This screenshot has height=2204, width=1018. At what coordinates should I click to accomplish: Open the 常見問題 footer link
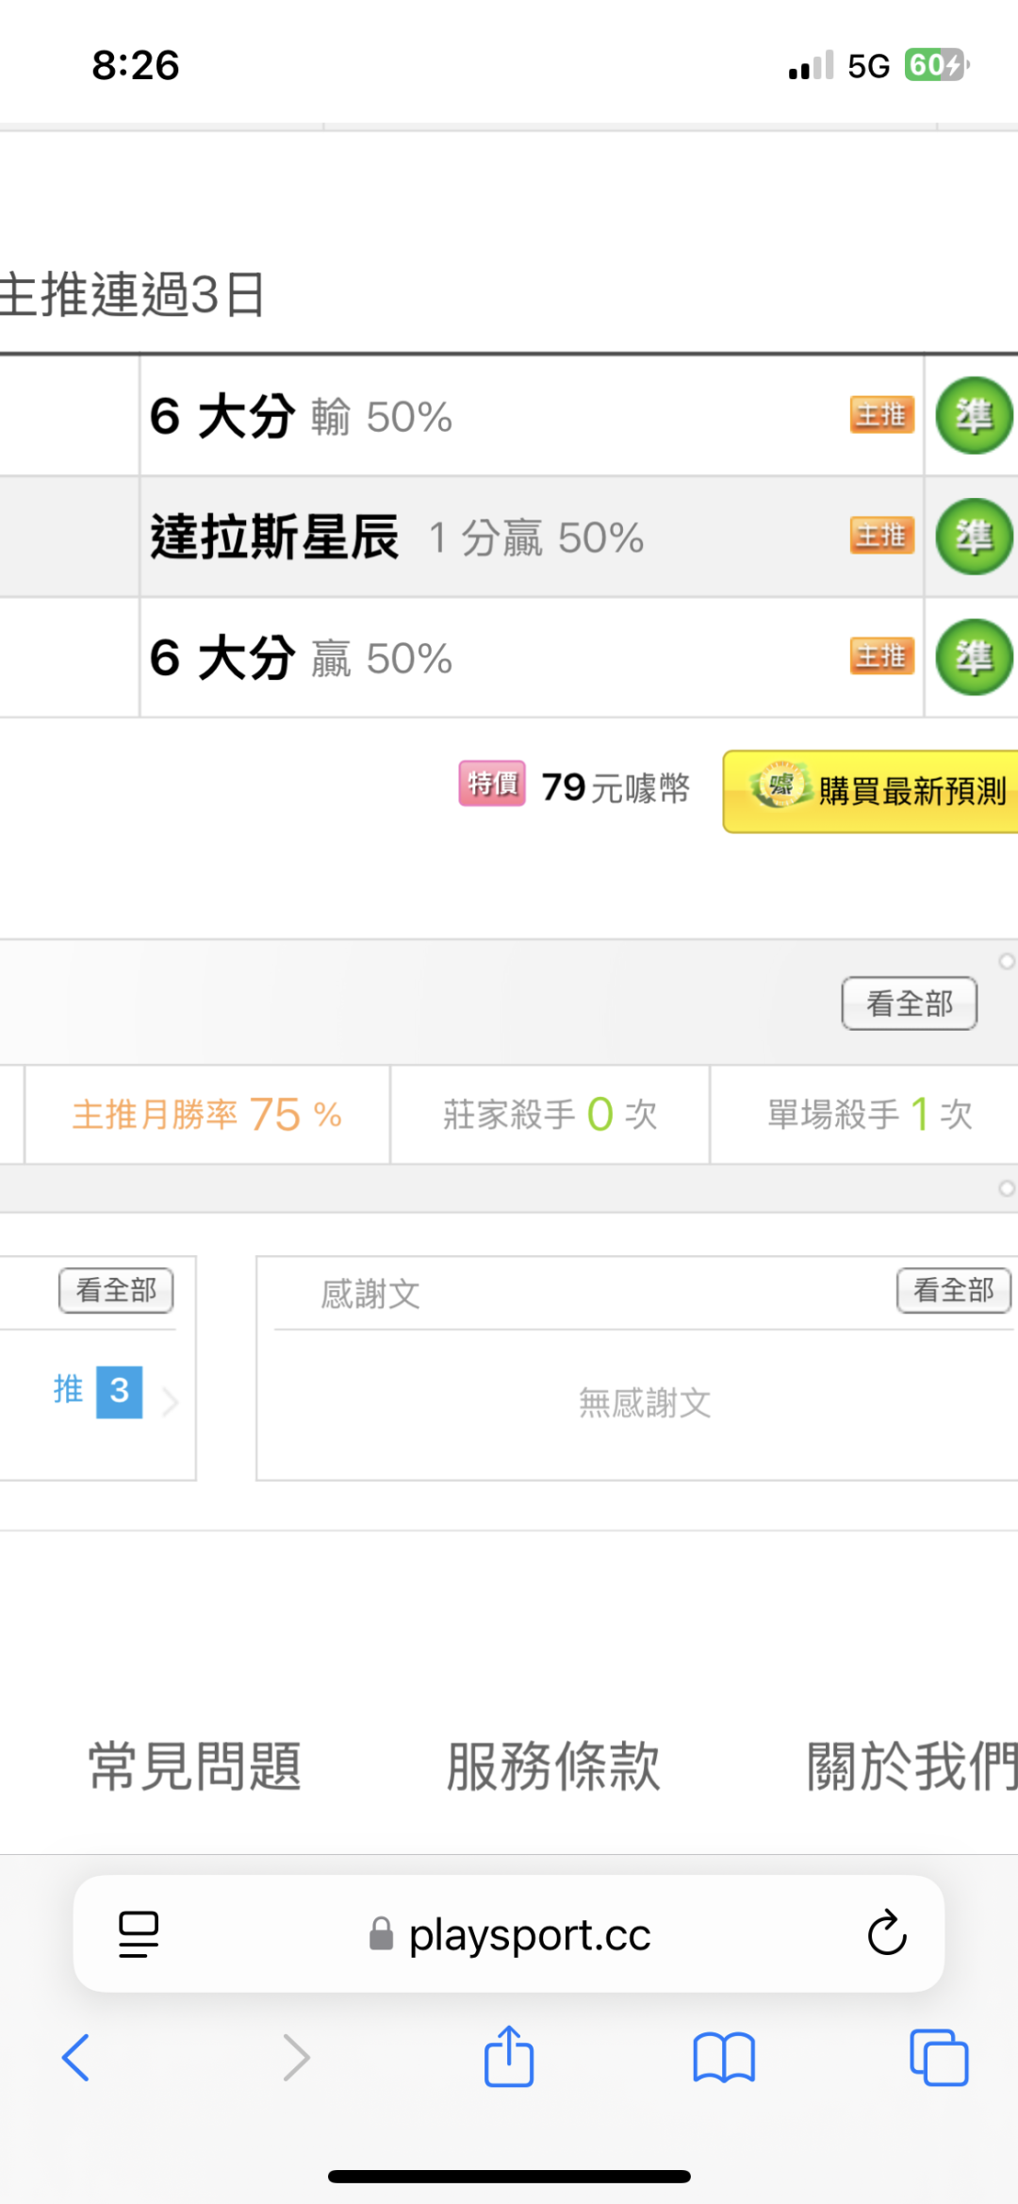click(x=195, y=1765)
